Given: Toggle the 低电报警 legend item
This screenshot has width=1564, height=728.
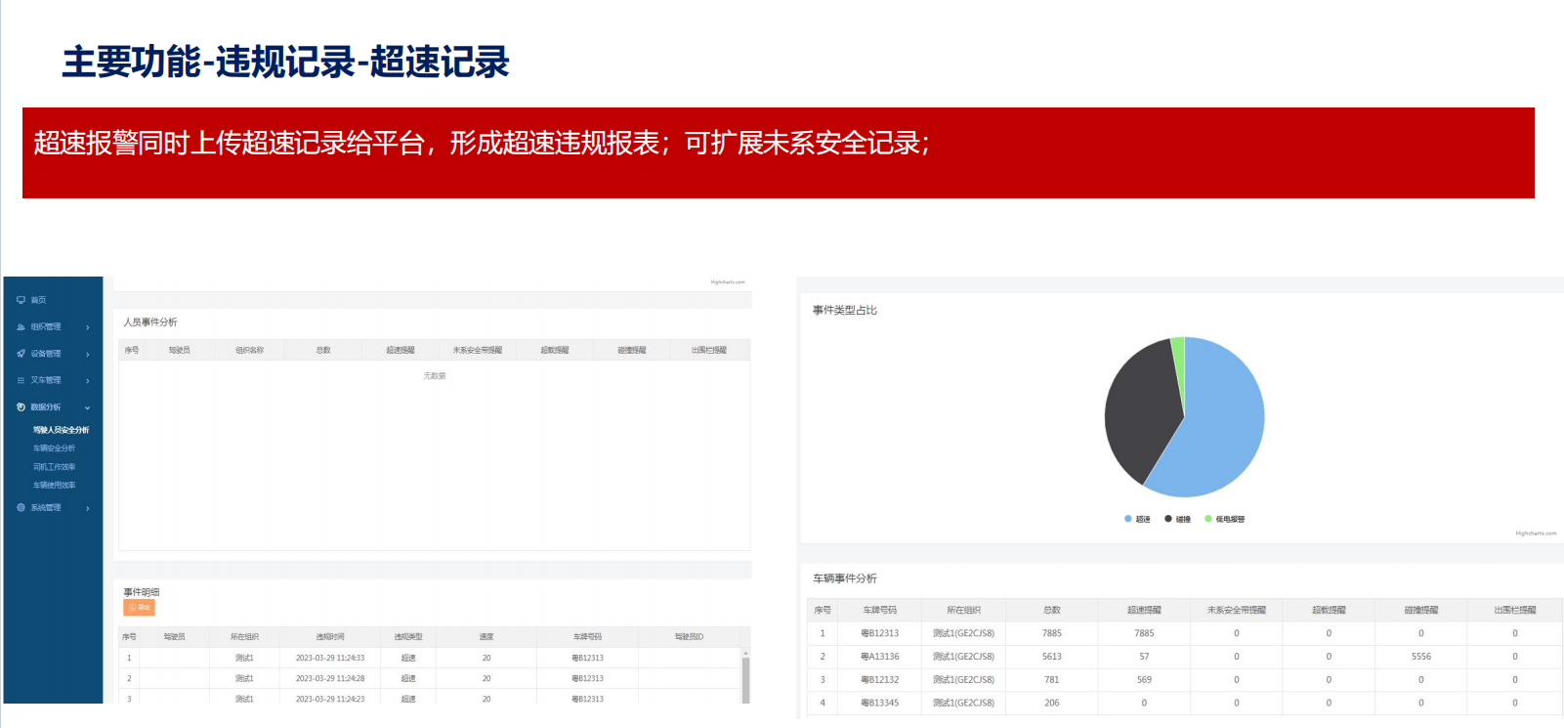Looking at the screenshot, I should tap(1225, 519).
